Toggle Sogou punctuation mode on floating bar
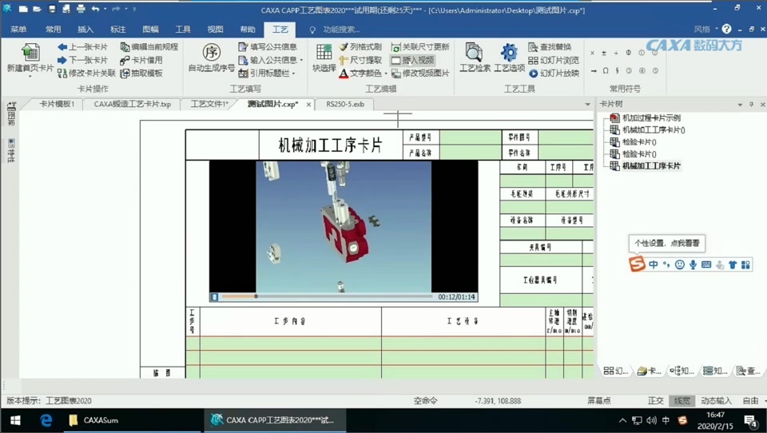767x433 pixels. [x=666, y=264]
